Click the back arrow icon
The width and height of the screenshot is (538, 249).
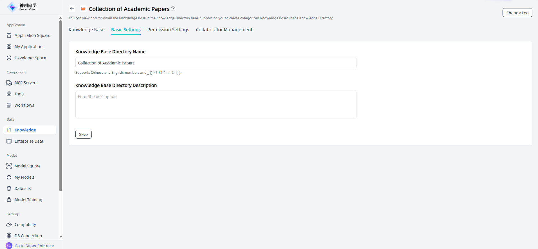[x=72, y=9]
